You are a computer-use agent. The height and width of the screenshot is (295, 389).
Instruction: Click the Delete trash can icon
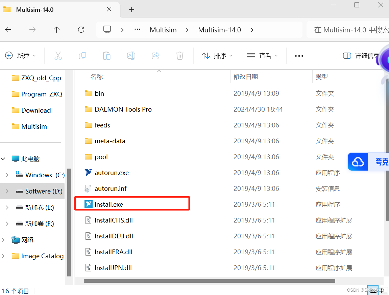point(180,56)
